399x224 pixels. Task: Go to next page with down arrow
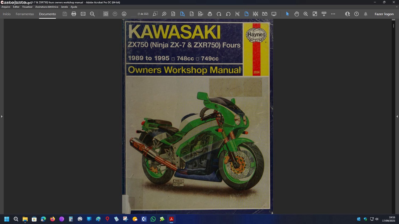pyautogui.click(x=124, y=14)
